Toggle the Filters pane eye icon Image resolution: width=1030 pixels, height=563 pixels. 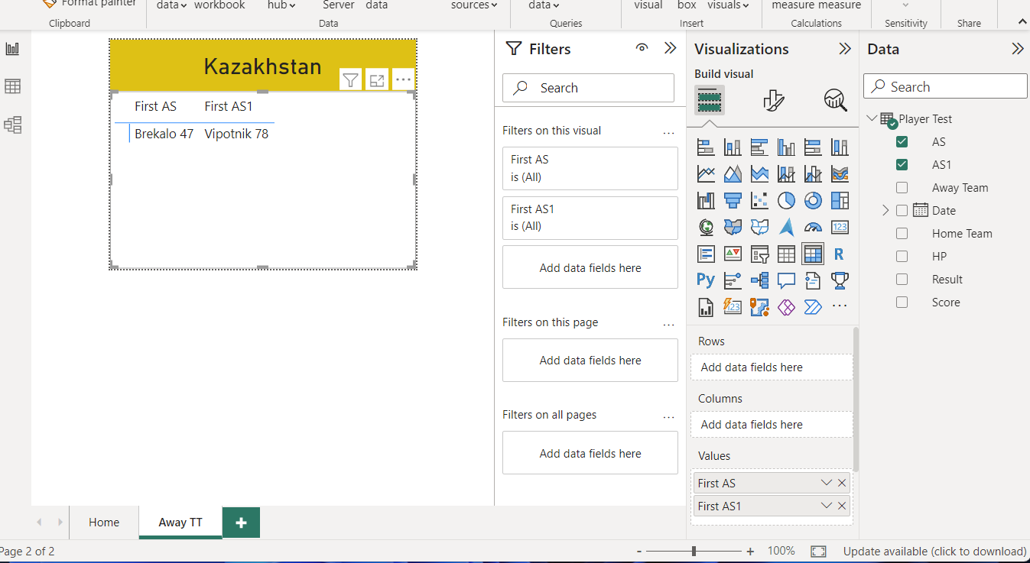click(642, 48)
